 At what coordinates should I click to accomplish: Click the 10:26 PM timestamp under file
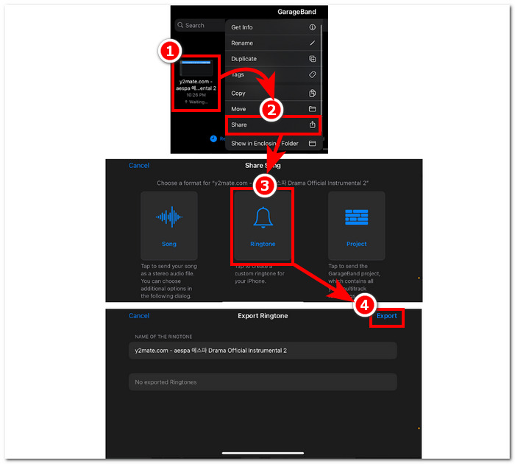click(196, 95)
